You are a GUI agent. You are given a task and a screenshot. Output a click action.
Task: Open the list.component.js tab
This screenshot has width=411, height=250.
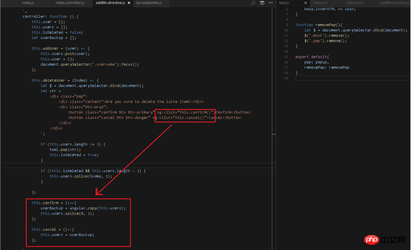point(149,3)
